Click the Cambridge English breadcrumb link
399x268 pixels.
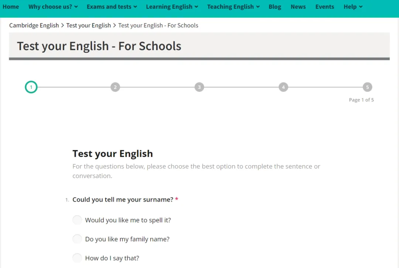click(x=34, y=25)
